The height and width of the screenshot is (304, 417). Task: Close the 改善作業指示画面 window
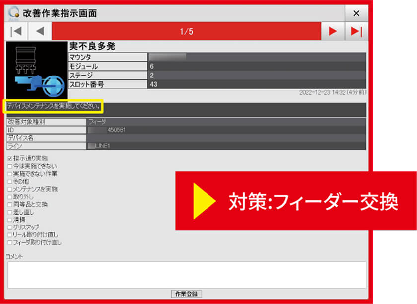[x=356, y=13]
